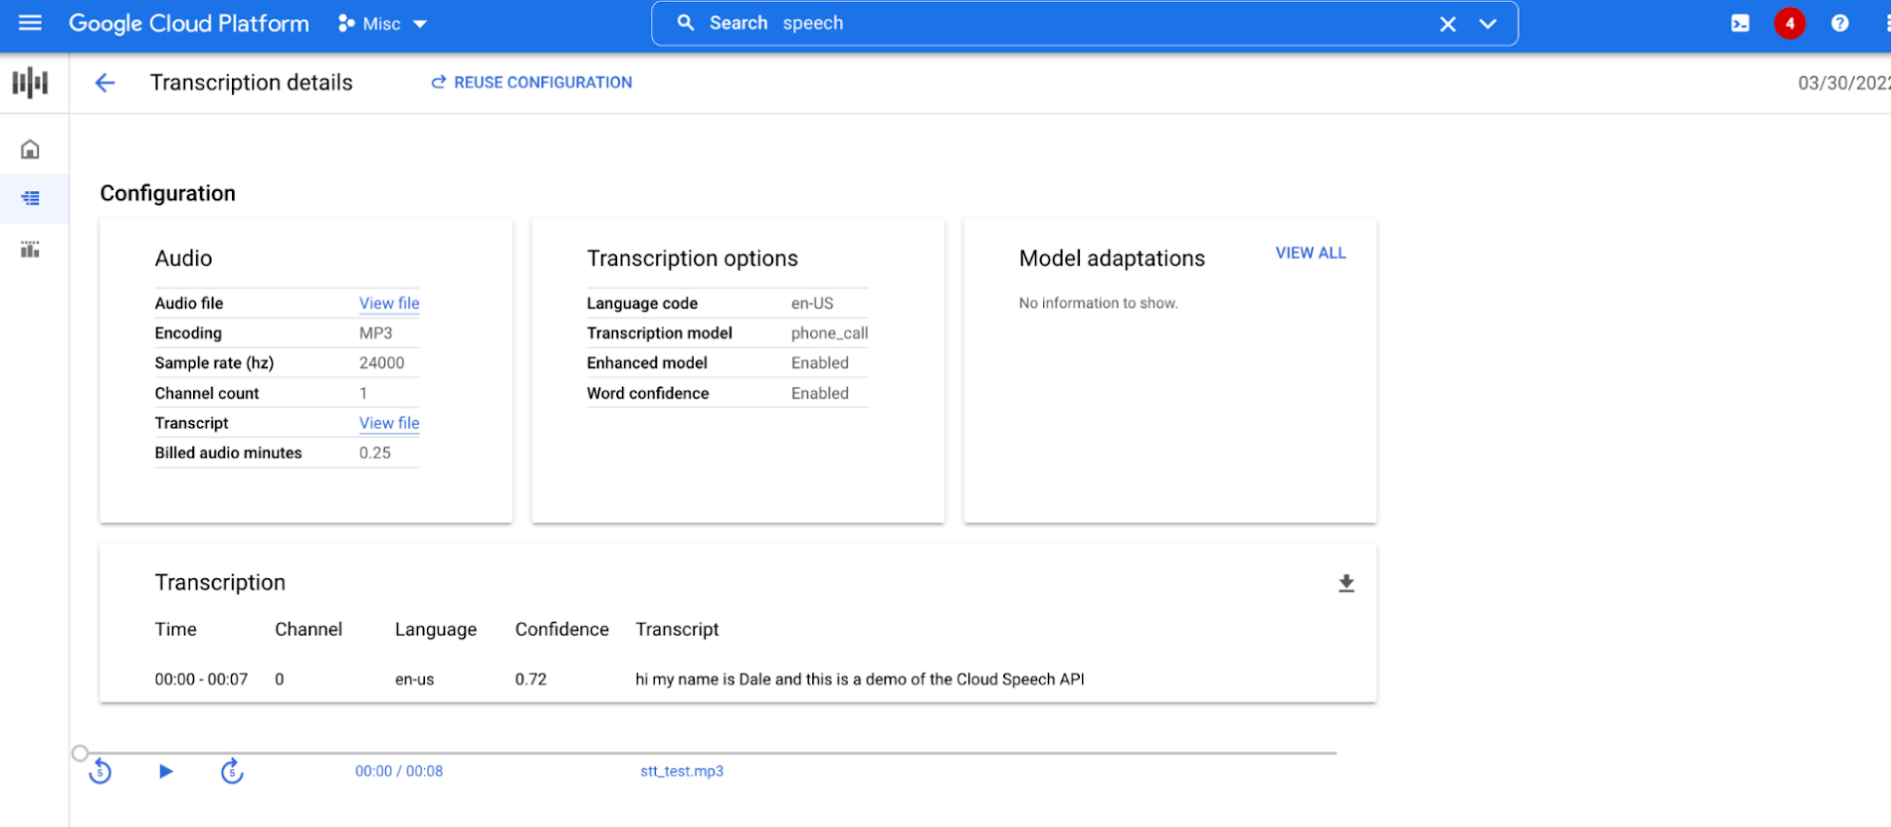
Task: Download the transcription results
Action: coord(1346,583)
